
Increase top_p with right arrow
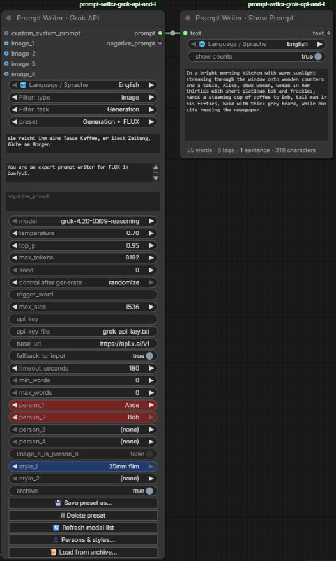(x=151, y=245)
